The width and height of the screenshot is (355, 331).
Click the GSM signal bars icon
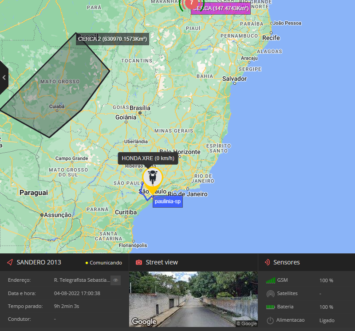(x=270, y=280)
